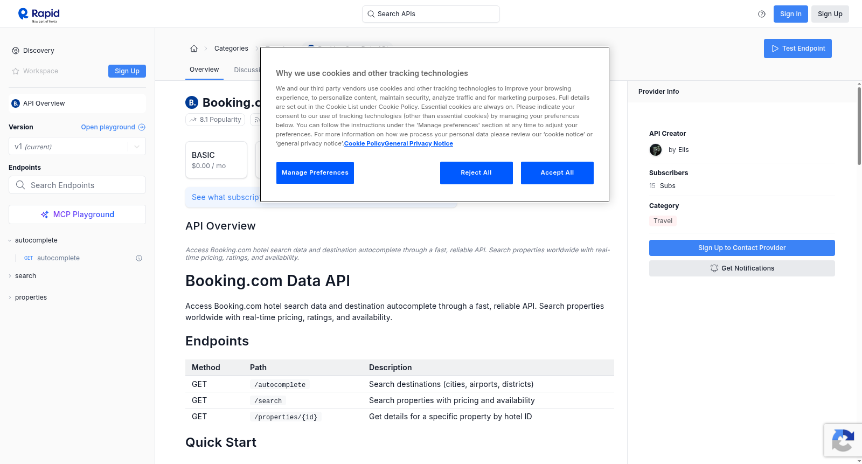Click the 8.1 Popularity badge
The height and width of the screenshot is (464, 862).
click(215, 120)
